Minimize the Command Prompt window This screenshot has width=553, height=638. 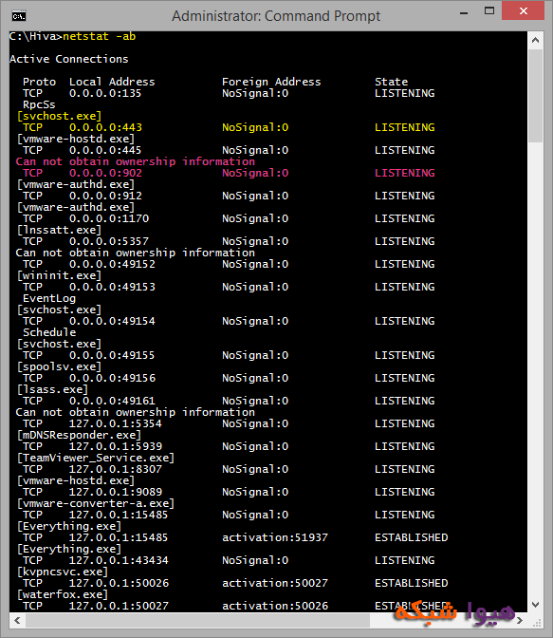tap(464, 13)
